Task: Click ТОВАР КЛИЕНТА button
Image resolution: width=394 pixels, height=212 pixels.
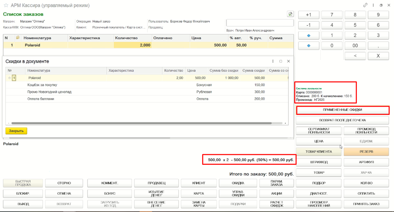Action: (x=319, y=152)
